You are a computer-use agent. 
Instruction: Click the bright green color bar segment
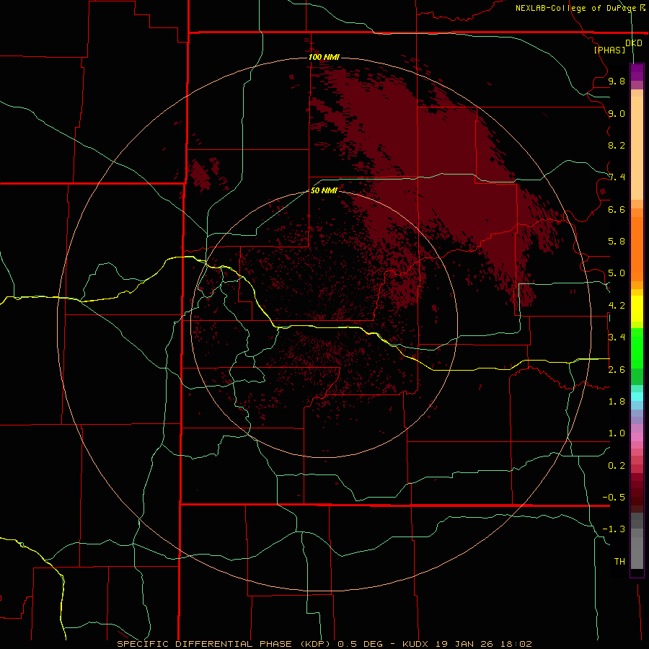tap(637, 348)
